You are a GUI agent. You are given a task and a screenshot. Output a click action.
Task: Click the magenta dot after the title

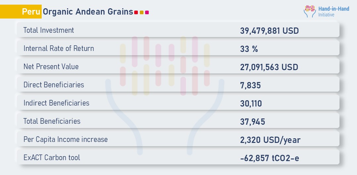point(147,13)
